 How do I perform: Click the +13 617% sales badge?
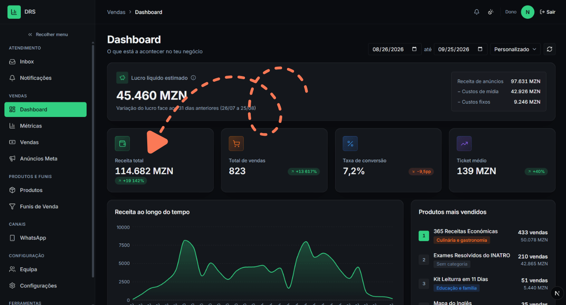(x=304, y=172)
